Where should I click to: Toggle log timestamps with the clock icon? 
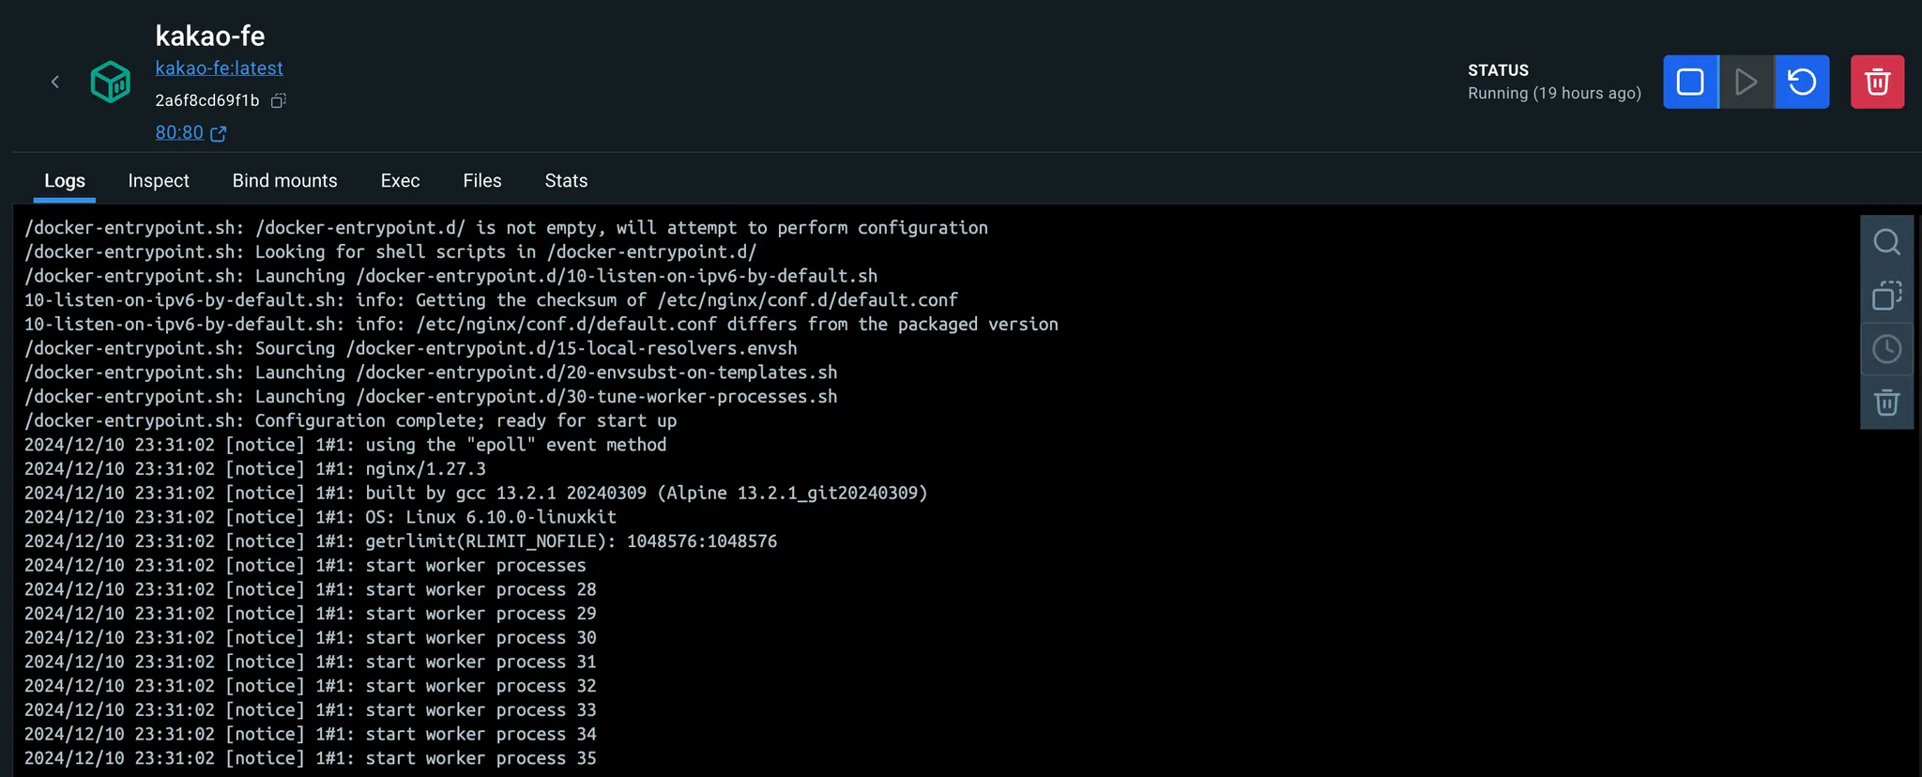point(1886,349)
